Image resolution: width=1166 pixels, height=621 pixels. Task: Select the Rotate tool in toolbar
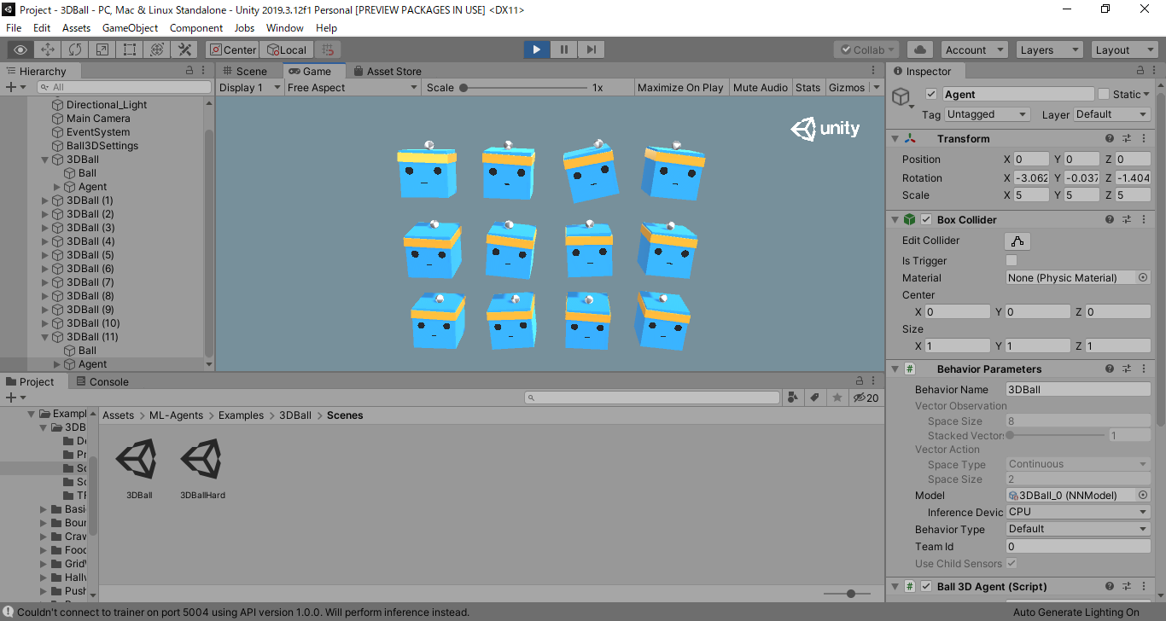tap(75, 49)
